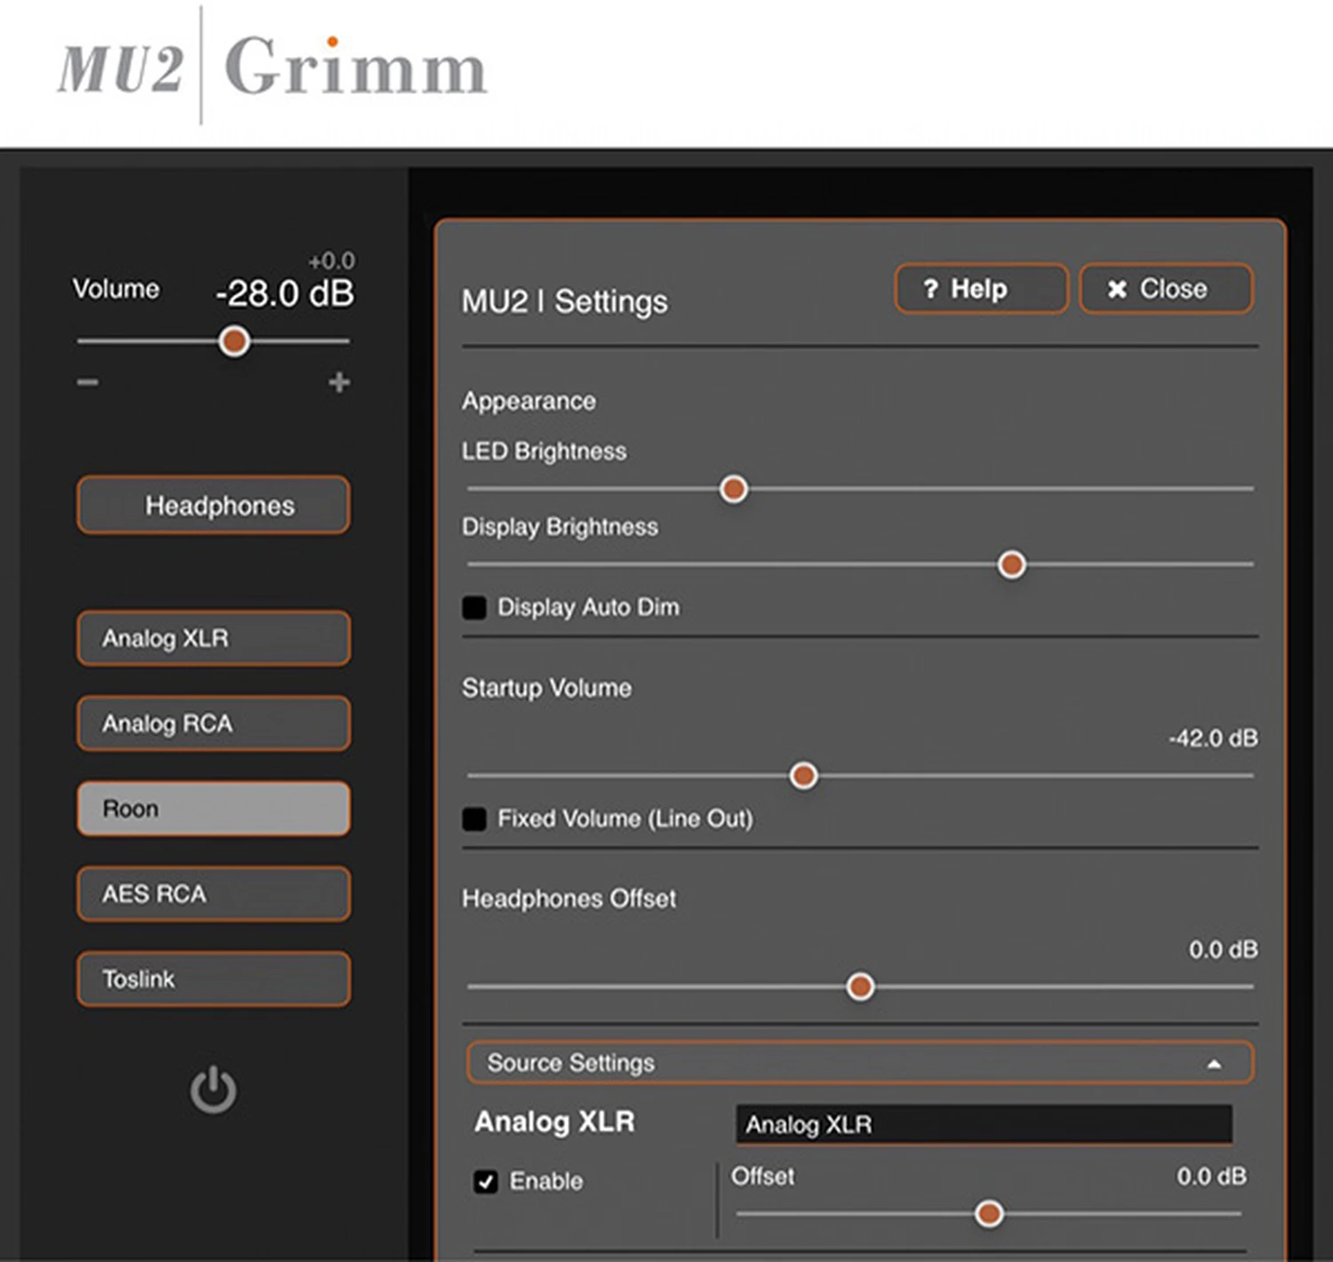Close the MU2 Settings panel
Image resolution: width=1333 pixels, height=1262 pixels.
point(1166,289)
